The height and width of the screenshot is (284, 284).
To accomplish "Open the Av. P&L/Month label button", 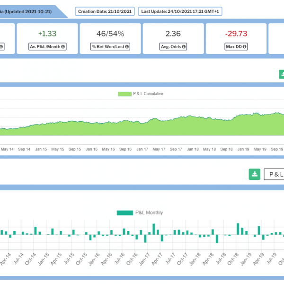I will pos(47,46).
